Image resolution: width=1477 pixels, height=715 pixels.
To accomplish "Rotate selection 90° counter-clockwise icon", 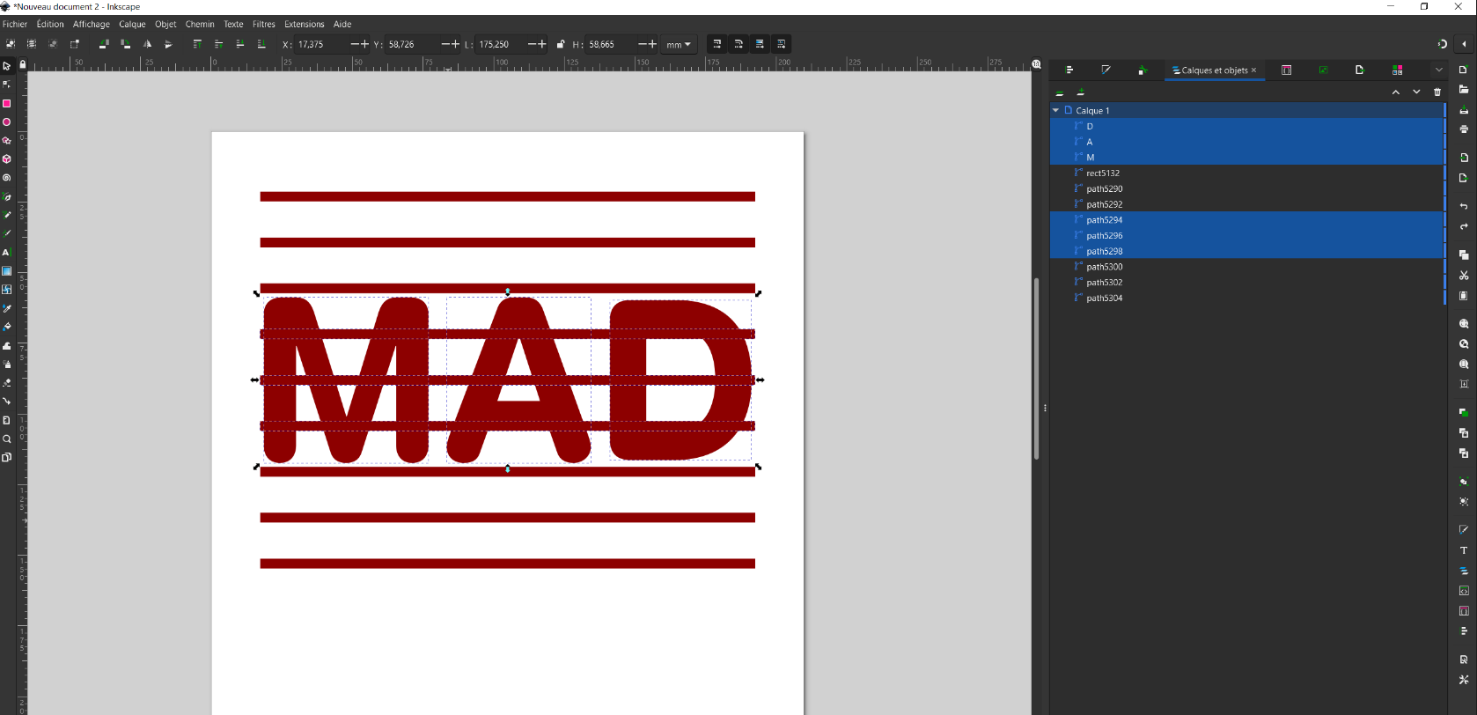I will pos(103,44).
